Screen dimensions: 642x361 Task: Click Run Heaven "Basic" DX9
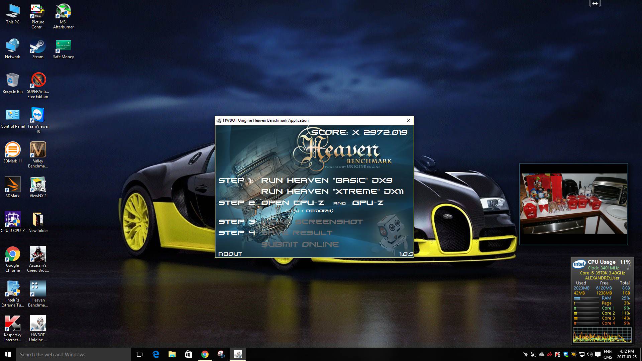(x=327, y=180)
